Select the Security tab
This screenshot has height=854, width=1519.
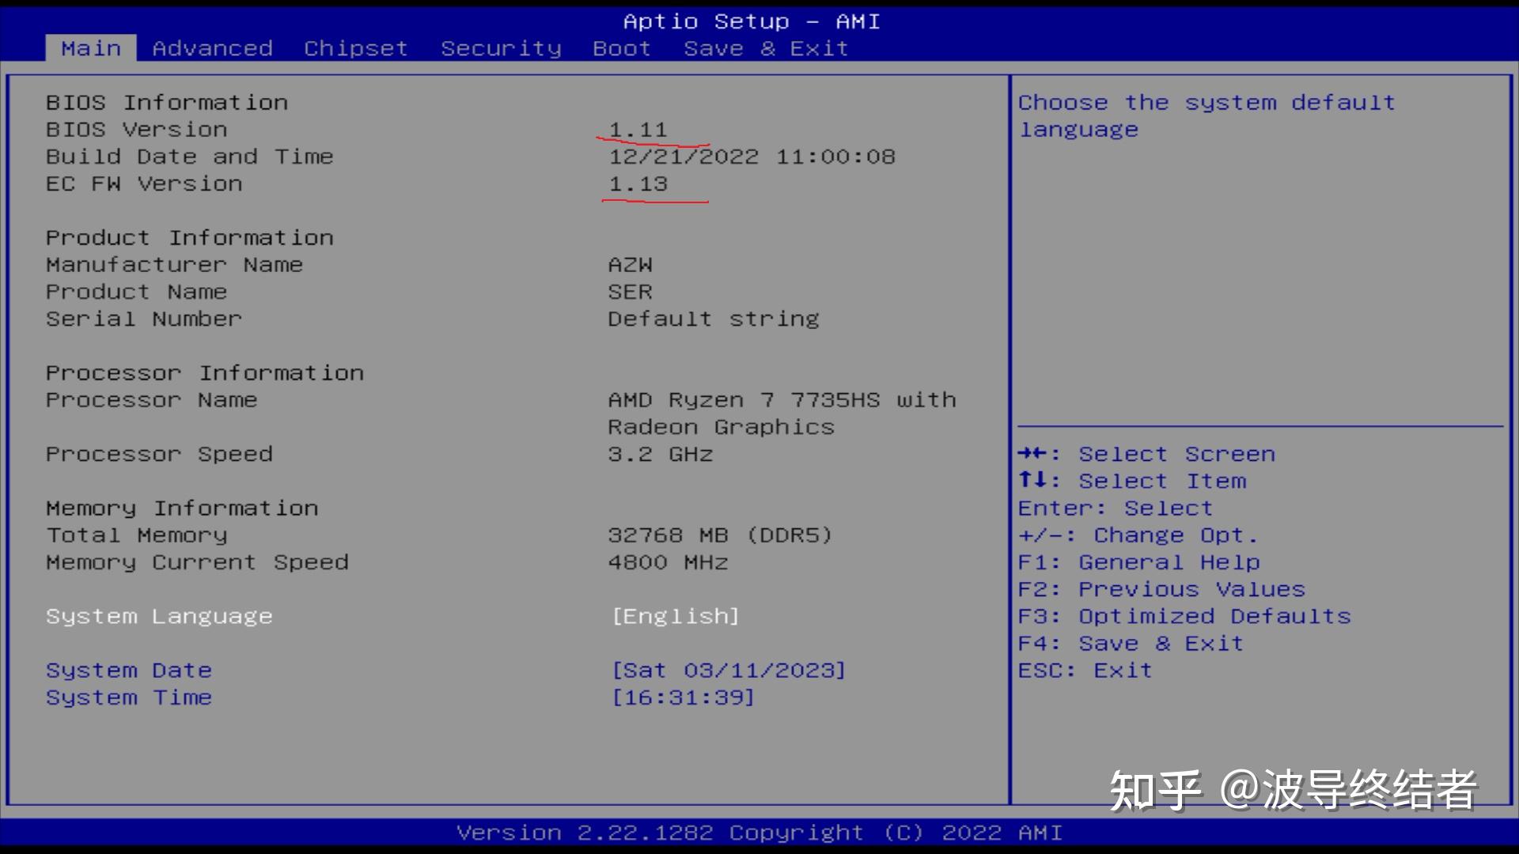501,48
